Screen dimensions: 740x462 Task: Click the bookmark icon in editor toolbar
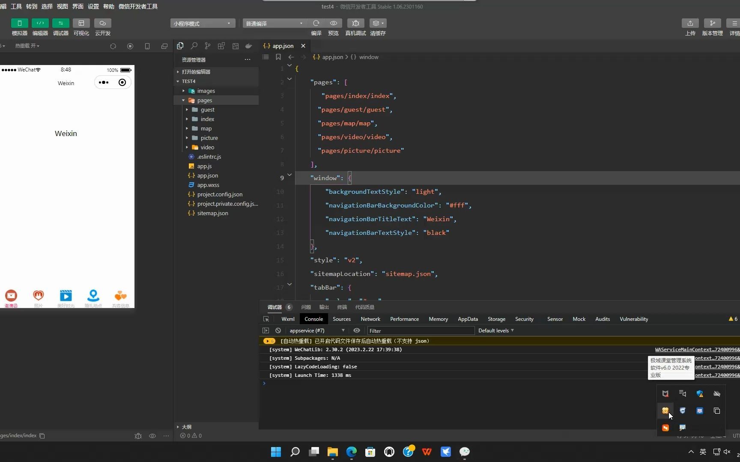tap(278, 57)
